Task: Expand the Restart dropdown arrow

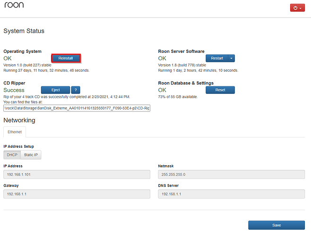Action: [x=232, y=58]
